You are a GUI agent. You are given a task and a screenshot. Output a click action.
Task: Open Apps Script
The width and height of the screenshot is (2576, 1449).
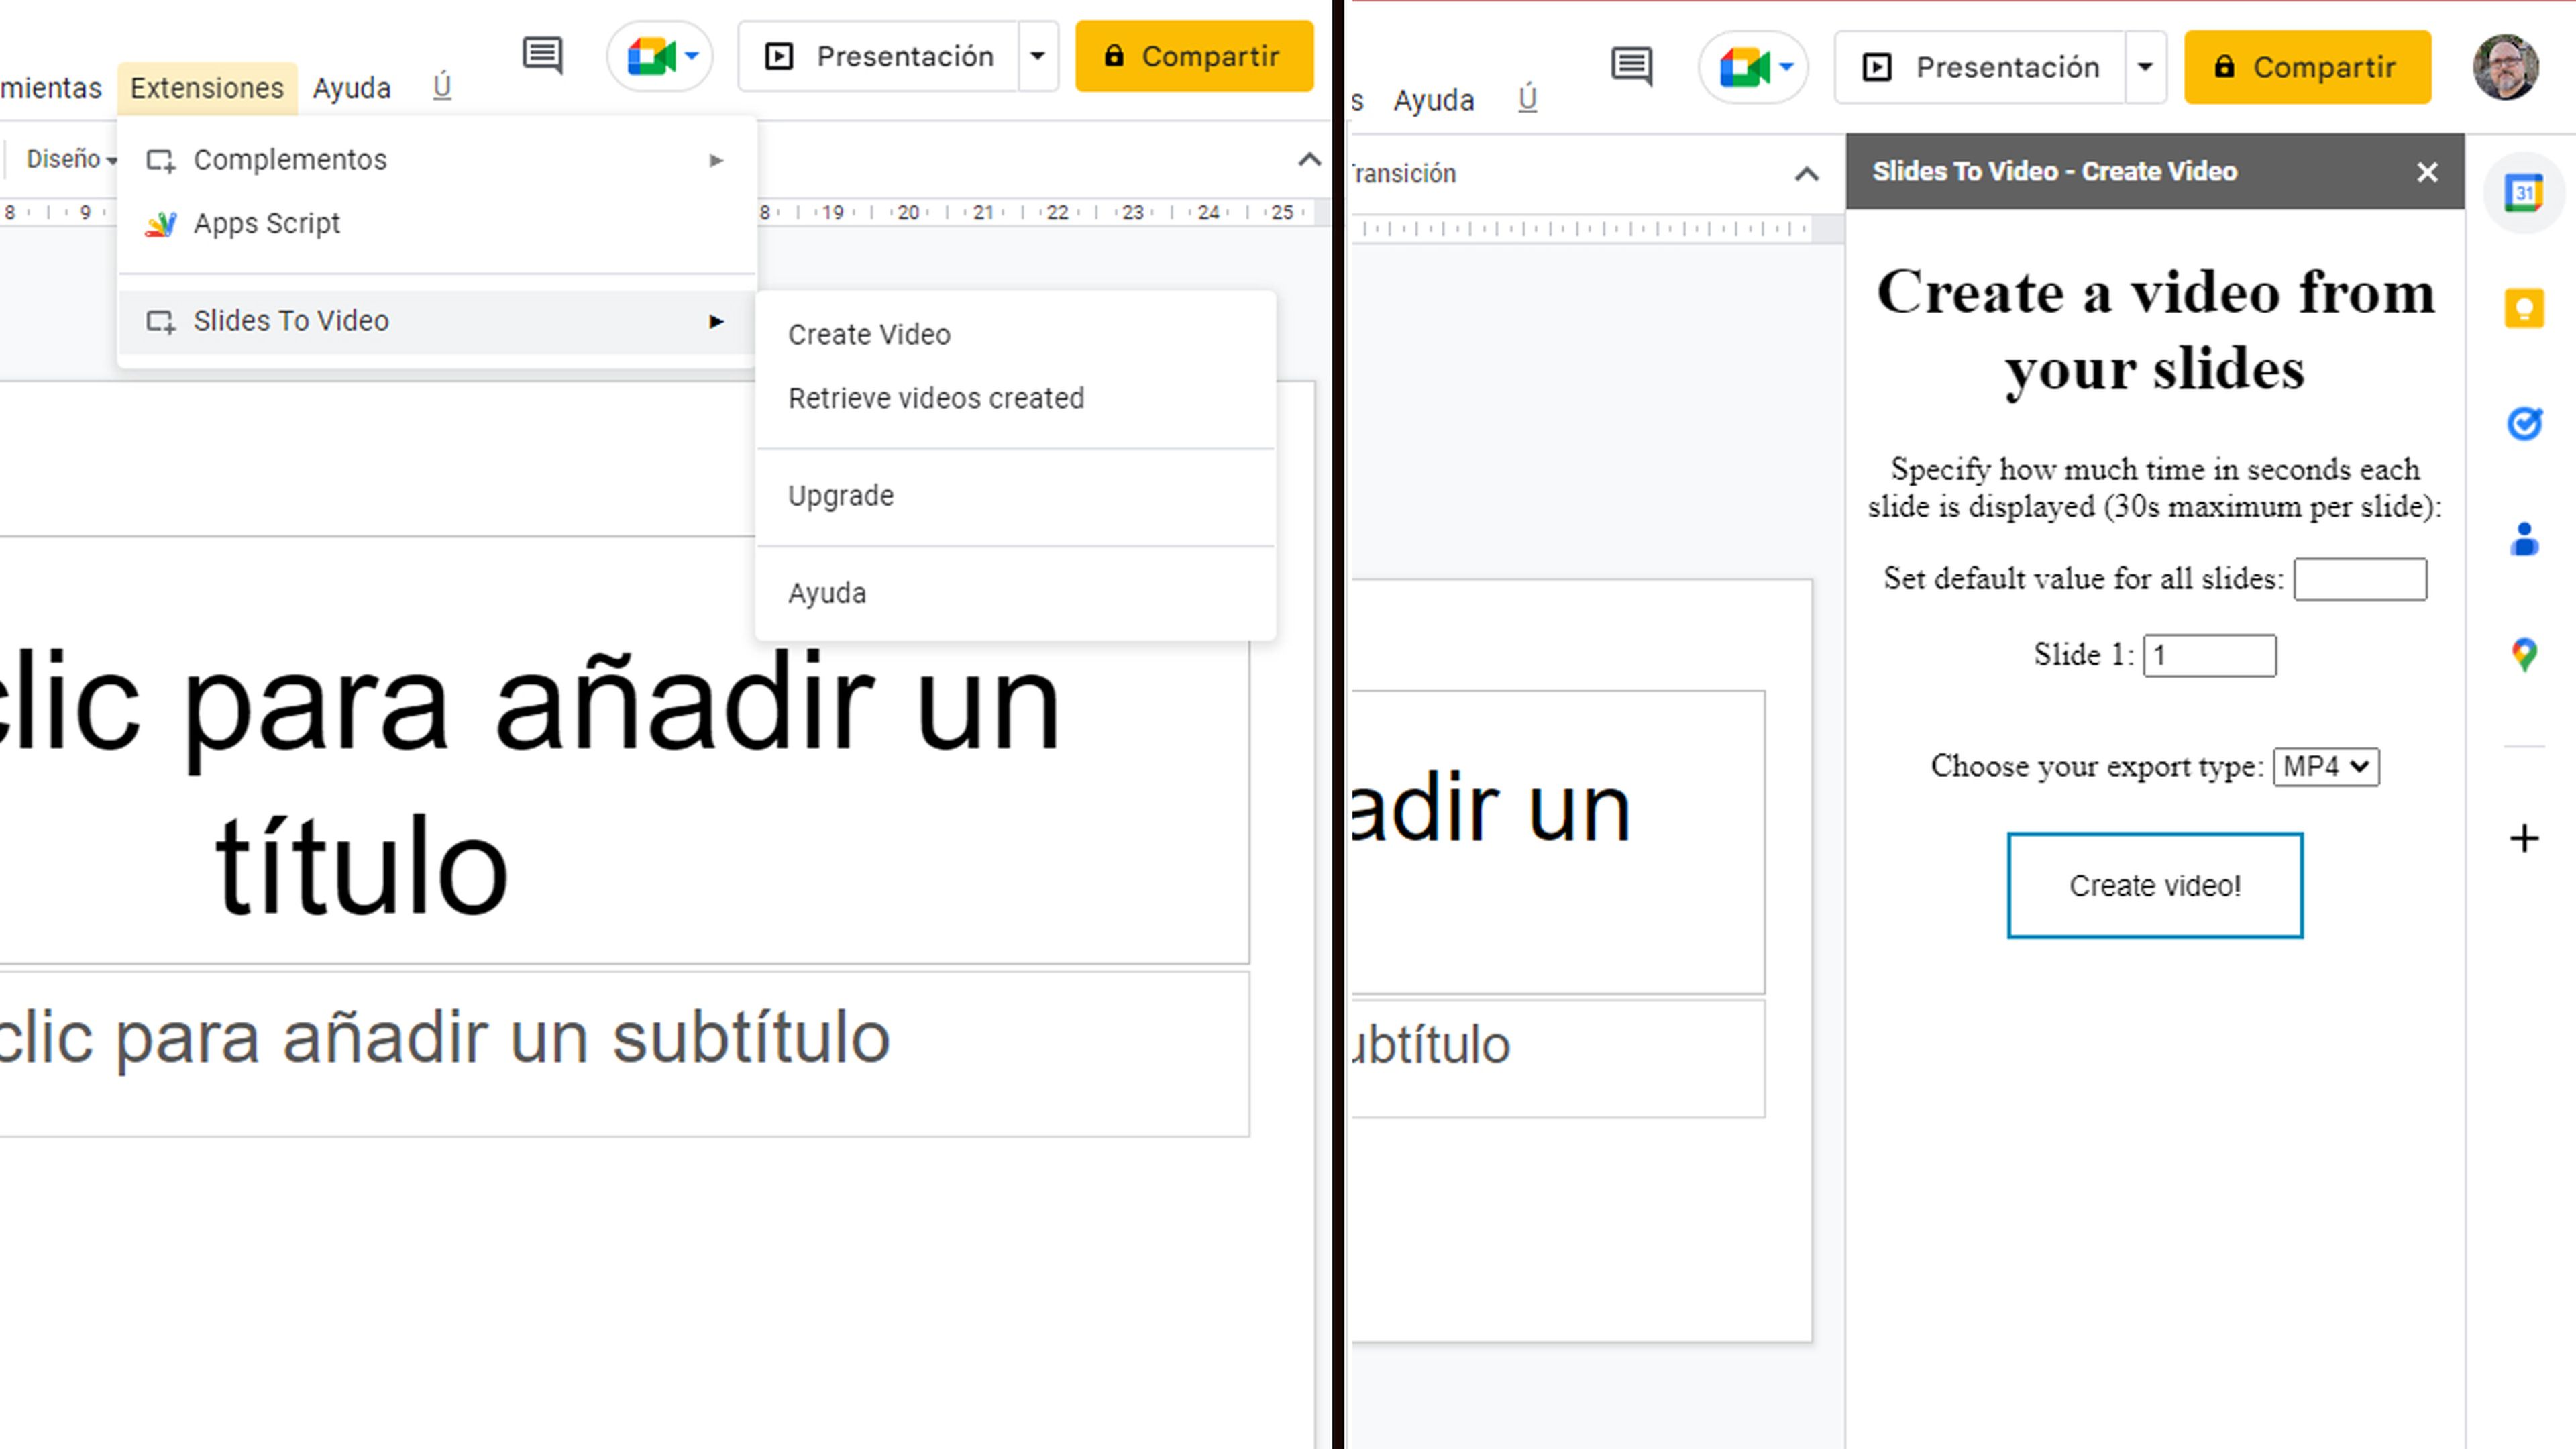(436, 223)
